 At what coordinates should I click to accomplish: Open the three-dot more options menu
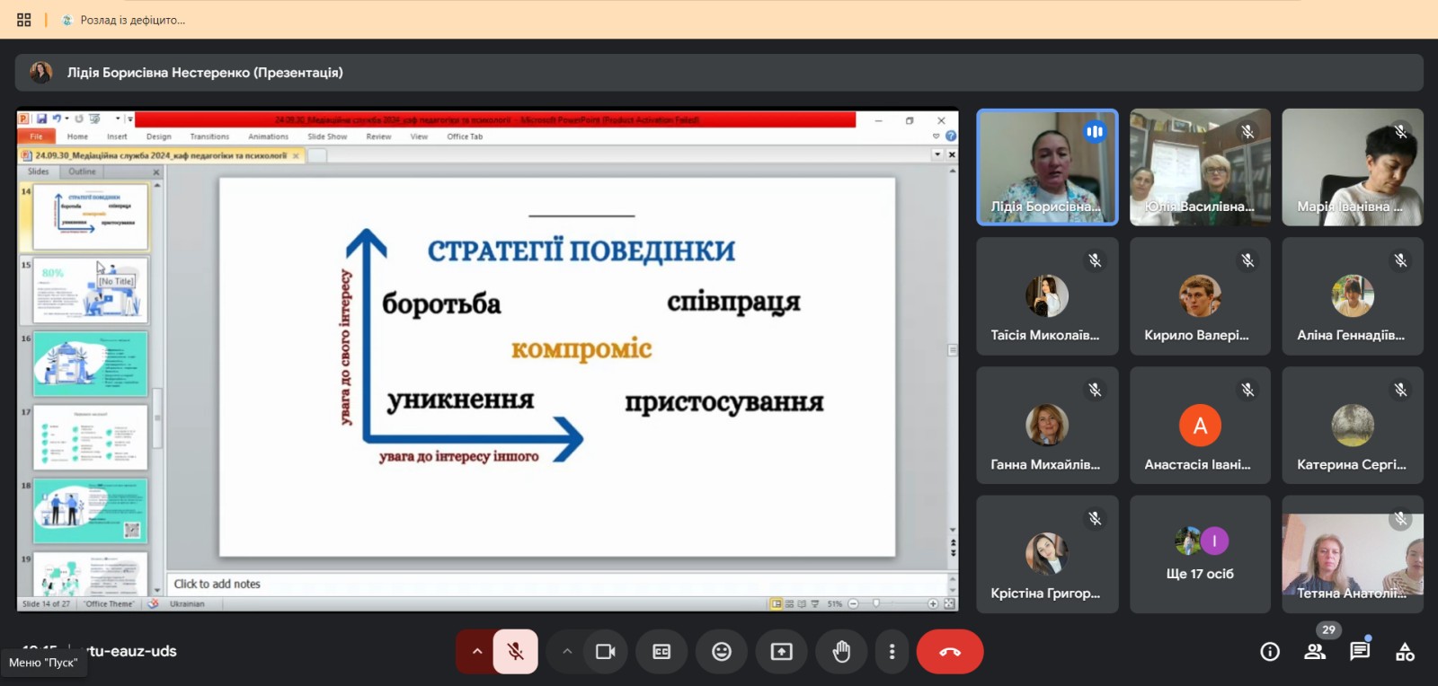[x=892, y=652]
